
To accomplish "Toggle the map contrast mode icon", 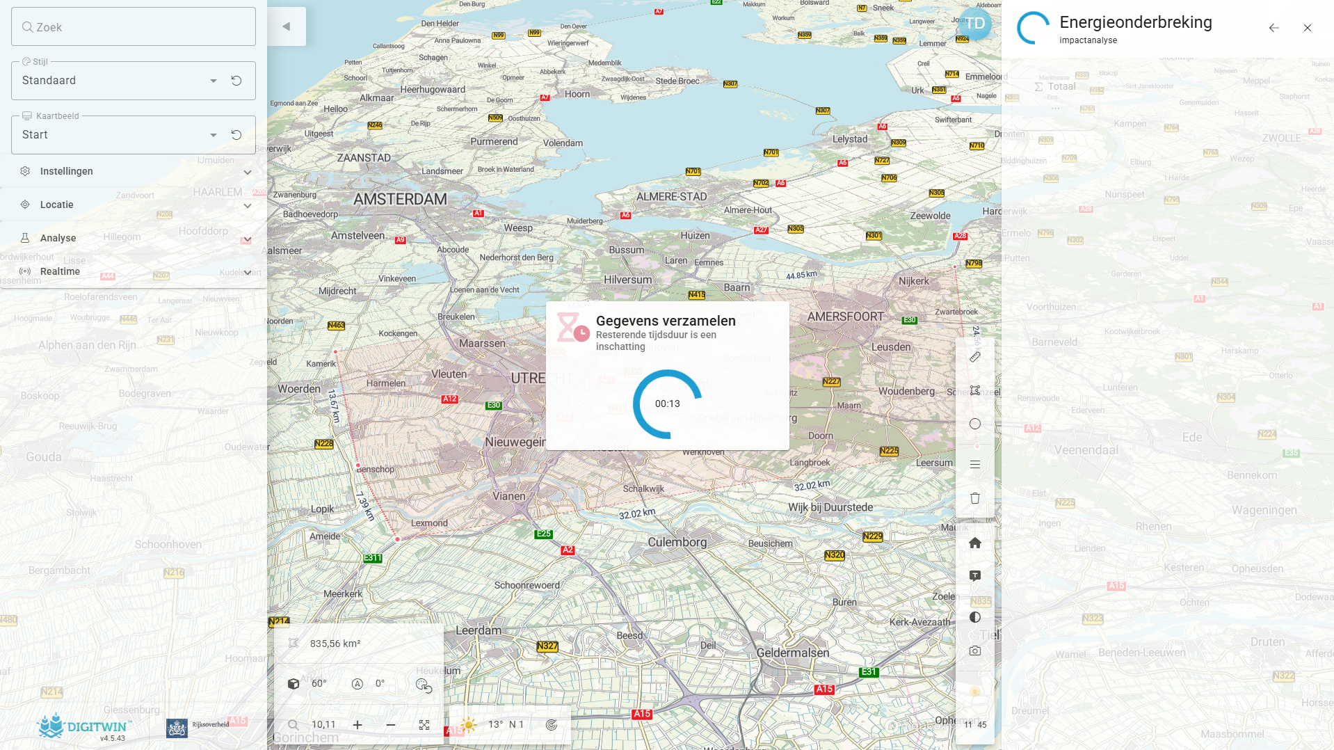I will pyautogui.click(x=975, y=617).
